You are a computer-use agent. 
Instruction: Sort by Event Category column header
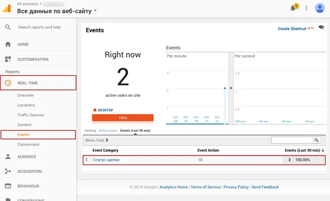coord(106,150)
